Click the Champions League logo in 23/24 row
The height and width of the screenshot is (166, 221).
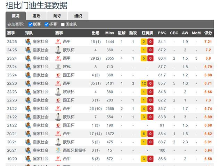click(58, 67)
